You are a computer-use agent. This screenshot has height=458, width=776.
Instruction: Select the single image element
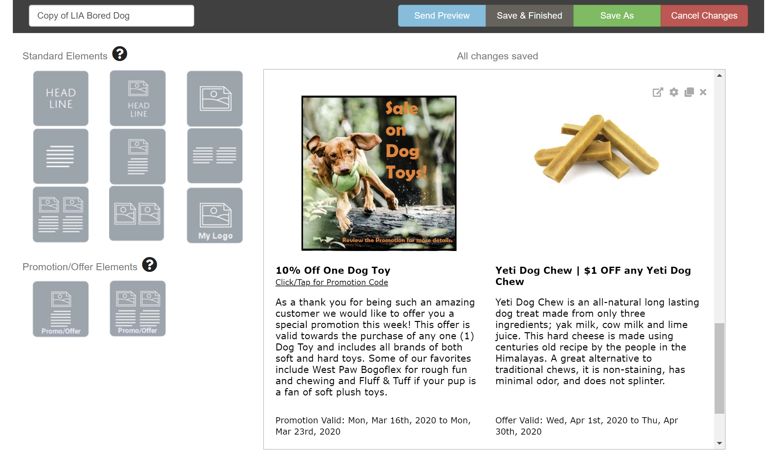215,98
